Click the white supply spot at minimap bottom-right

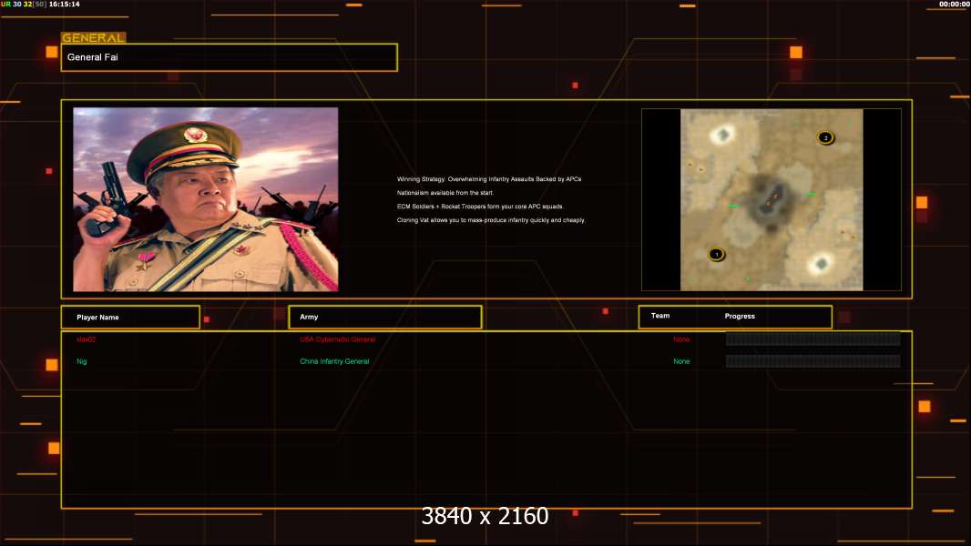pos(822,263)
